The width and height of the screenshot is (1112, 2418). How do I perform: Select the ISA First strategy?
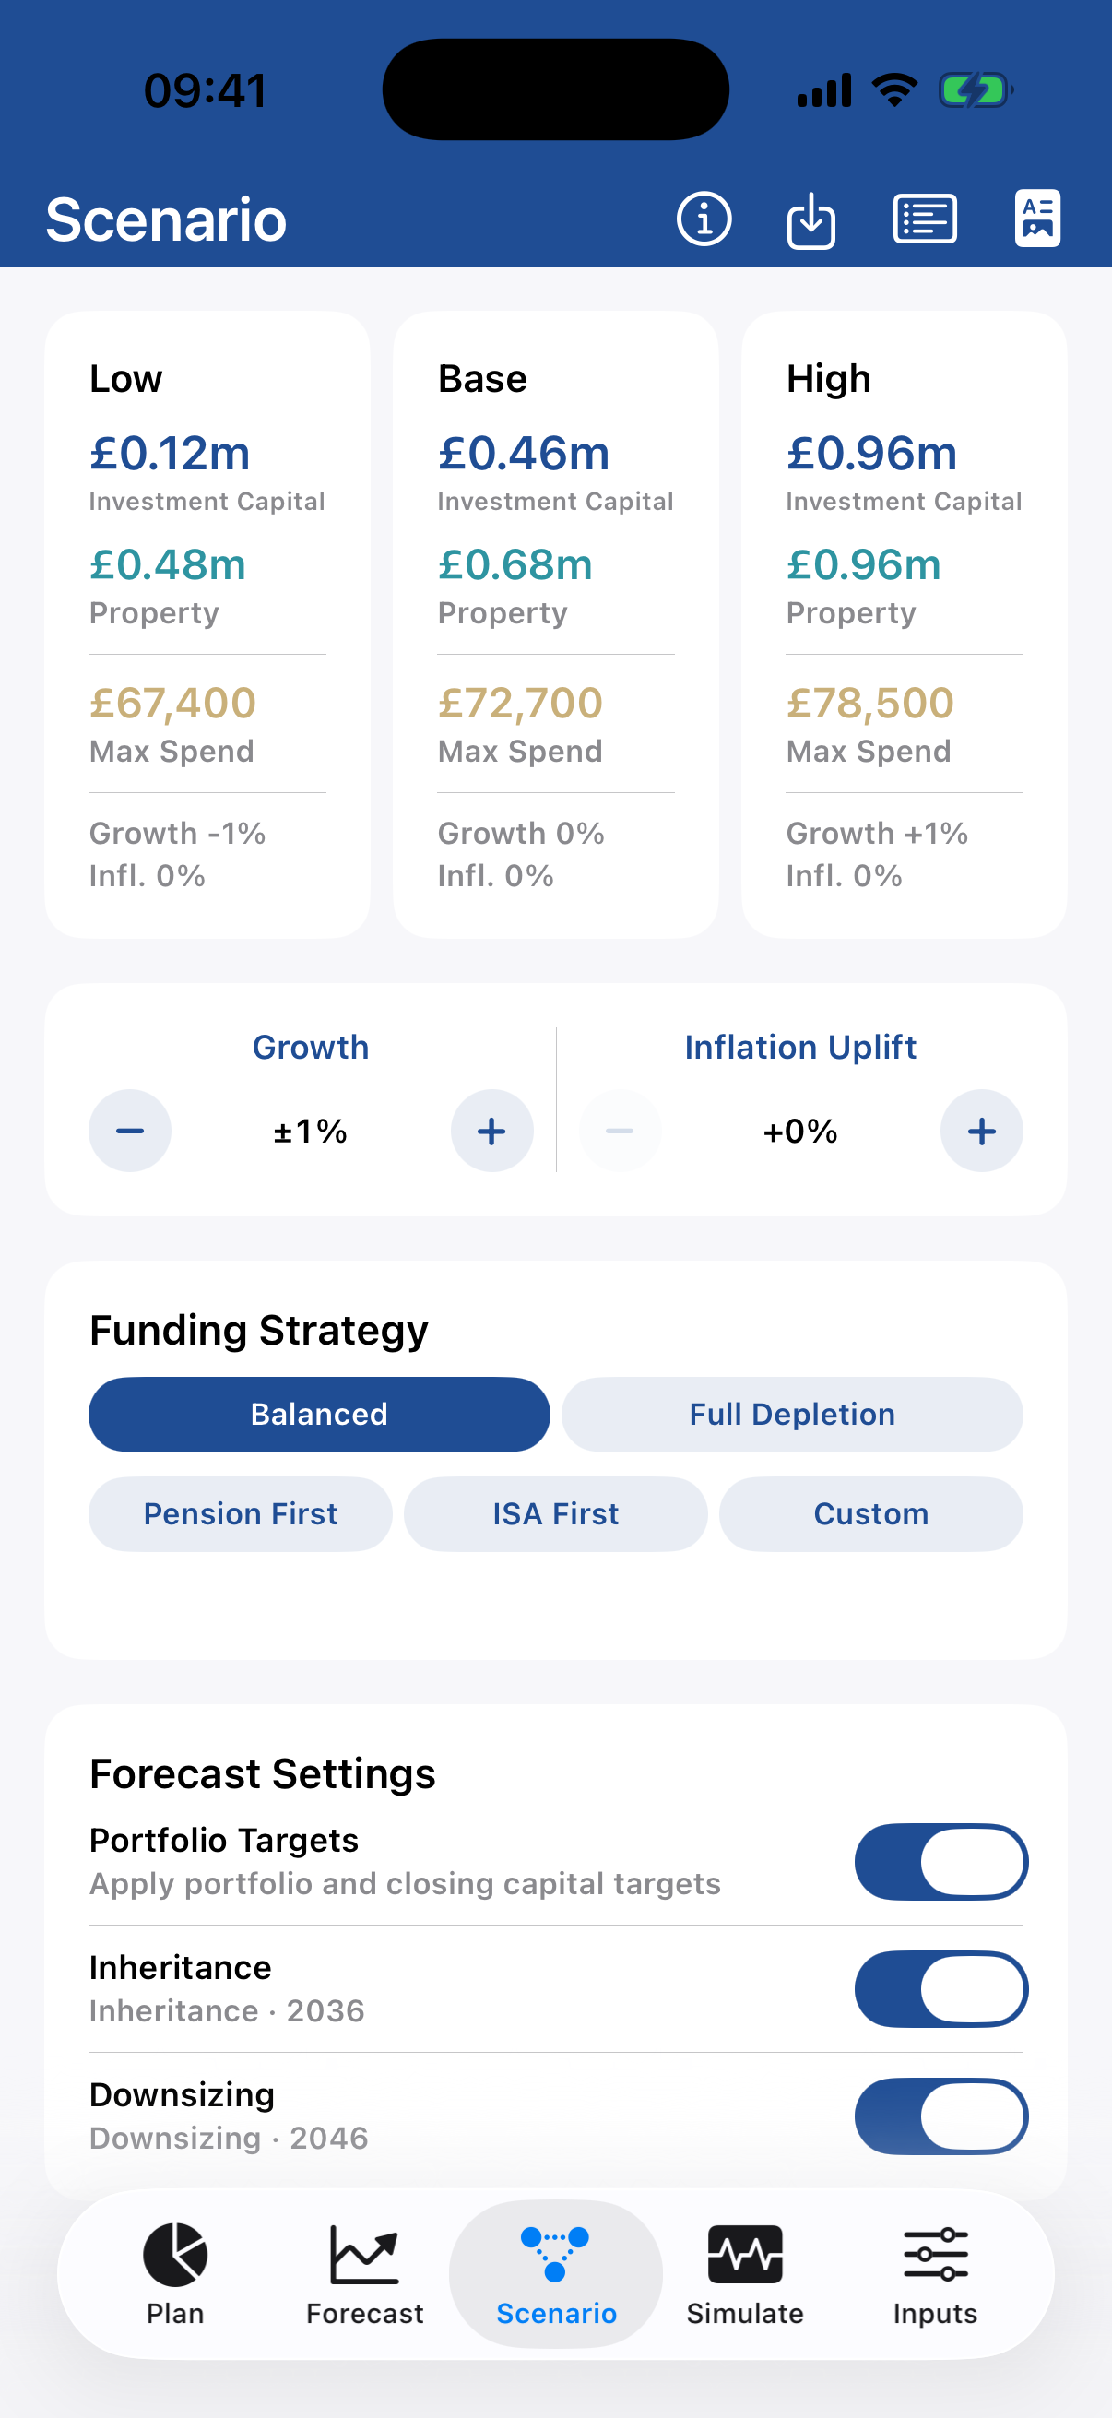[555, 1513]
